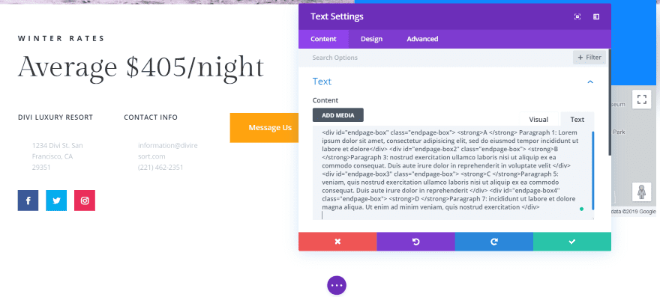This screenshot has width=660, height=297.
Task: Click the Facebook social icon
Action: point(28,200)
